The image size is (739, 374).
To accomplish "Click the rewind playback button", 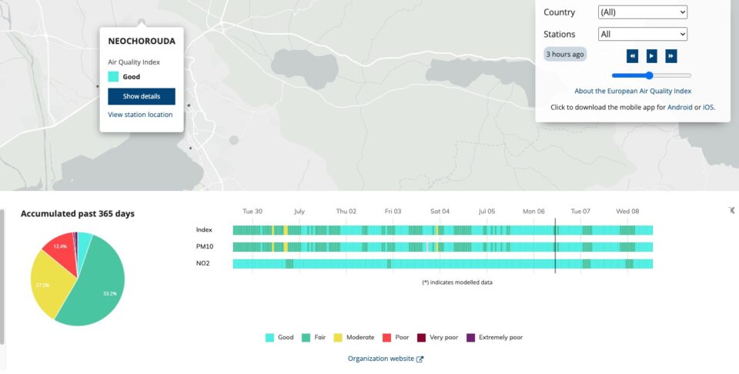I will click(632, 56).
